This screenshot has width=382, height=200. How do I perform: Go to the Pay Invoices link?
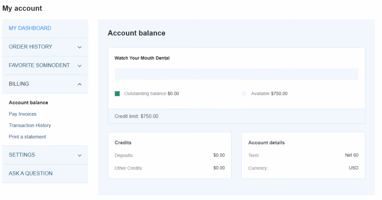23,114
